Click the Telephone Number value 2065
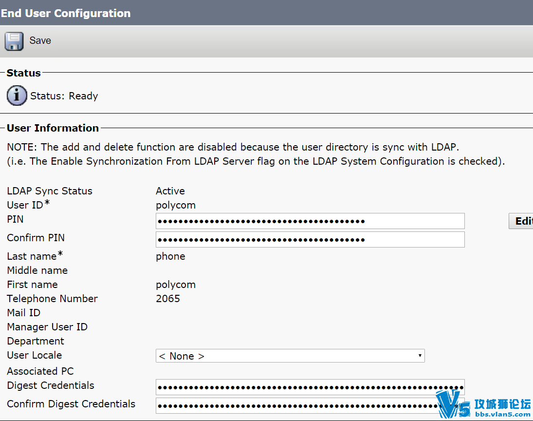Image resolution: width=533 pixels, height=421 pixels. coord(168,299)
